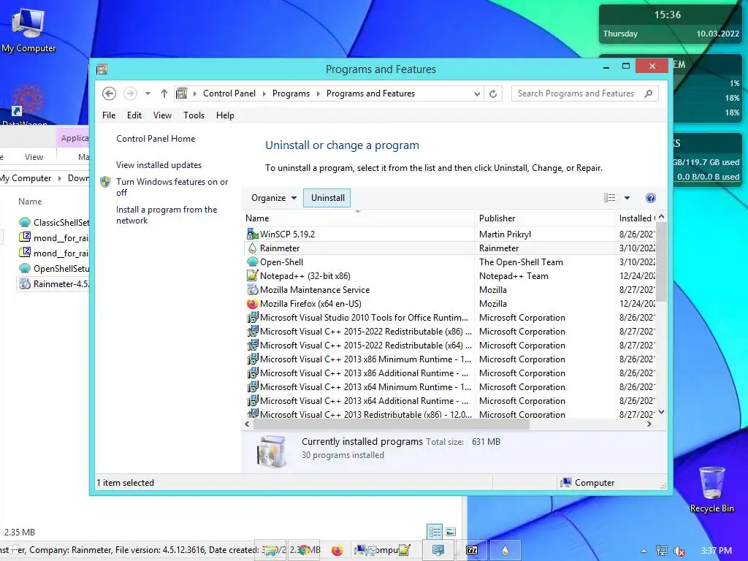Open the Help menu
The image size is (748, 561).
225,115
